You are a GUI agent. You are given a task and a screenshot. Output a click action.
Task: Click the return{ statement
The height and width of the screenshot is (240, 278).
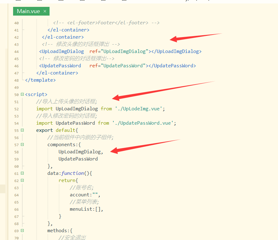[x=68, y=180]
